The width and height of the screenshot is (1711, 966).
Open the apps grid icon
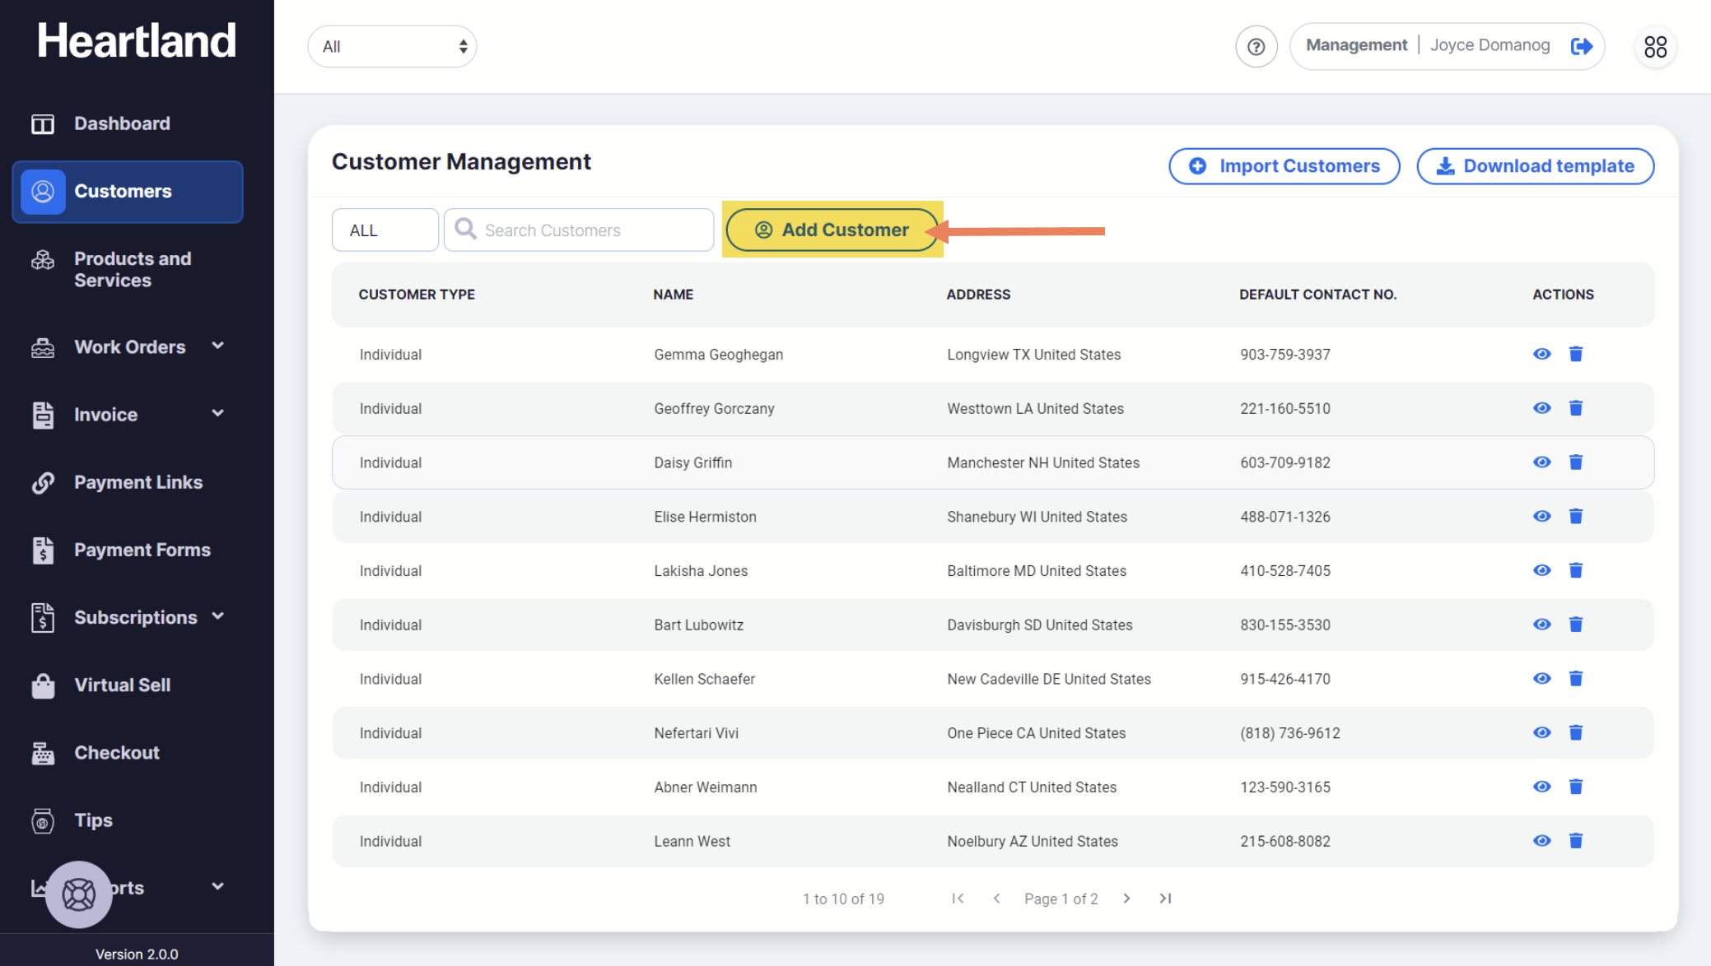point(1655,47)
